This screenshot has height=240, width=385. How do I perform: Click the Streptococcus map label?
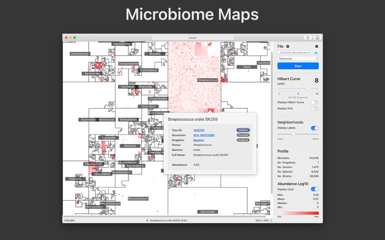click(208, 80)
